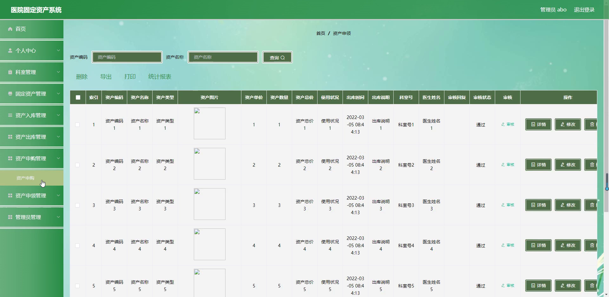609x297 pixels.
Task: Open 详情 for row 5
Action: pos(538,286)
